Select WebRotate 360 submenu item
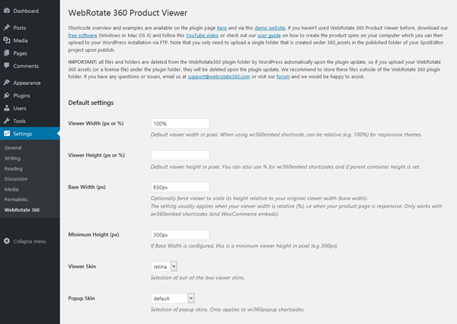457x324 pixels. pos(22,209)
